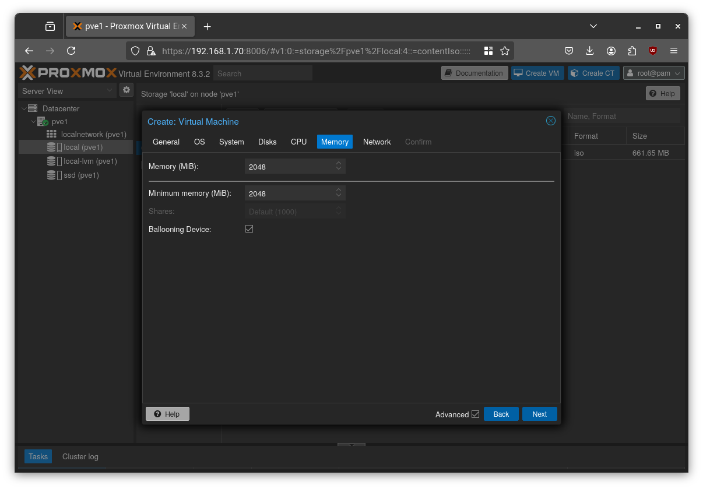
Task: Select the localnetwork grid icon in sidebar
Action: 51,134
